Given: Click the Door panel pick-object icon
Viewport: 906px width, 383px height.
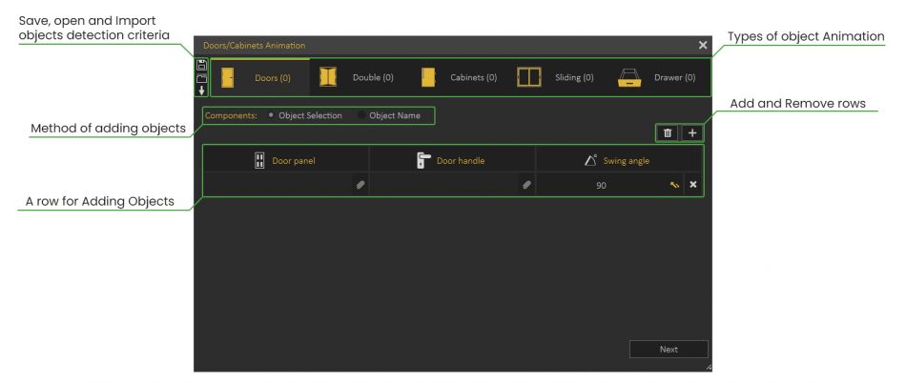Looking at the screenshot, I should point(360,185).
